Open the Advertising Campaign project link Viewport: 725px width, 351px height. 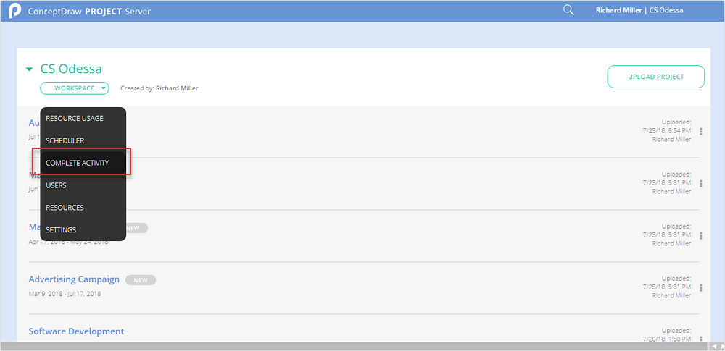pos(74,279)
